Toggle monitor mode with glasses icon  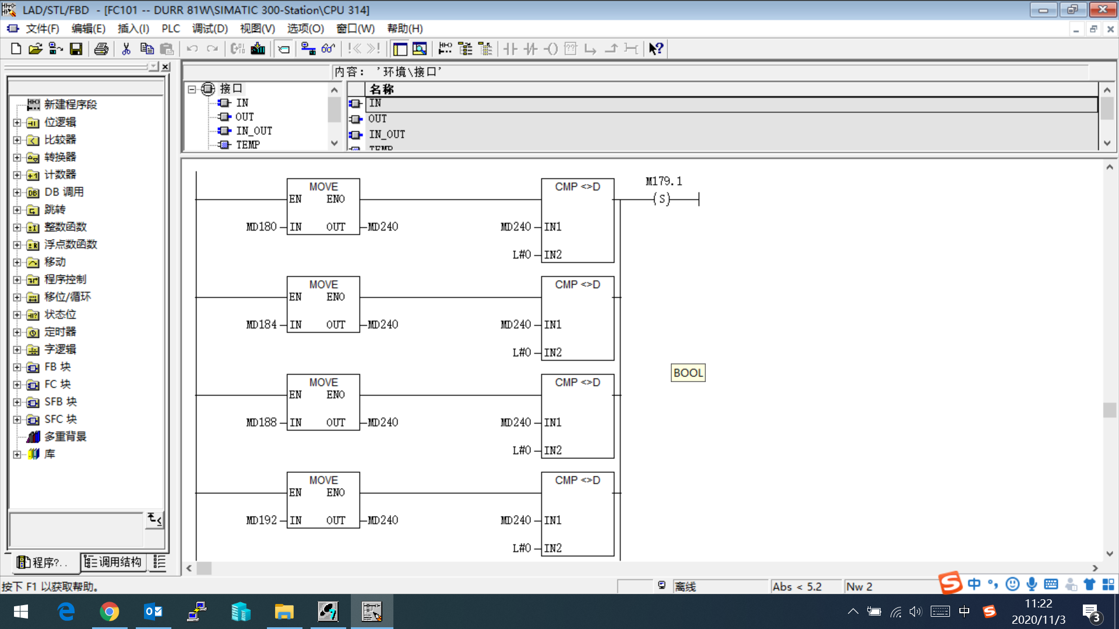click(x=328, y=49)
